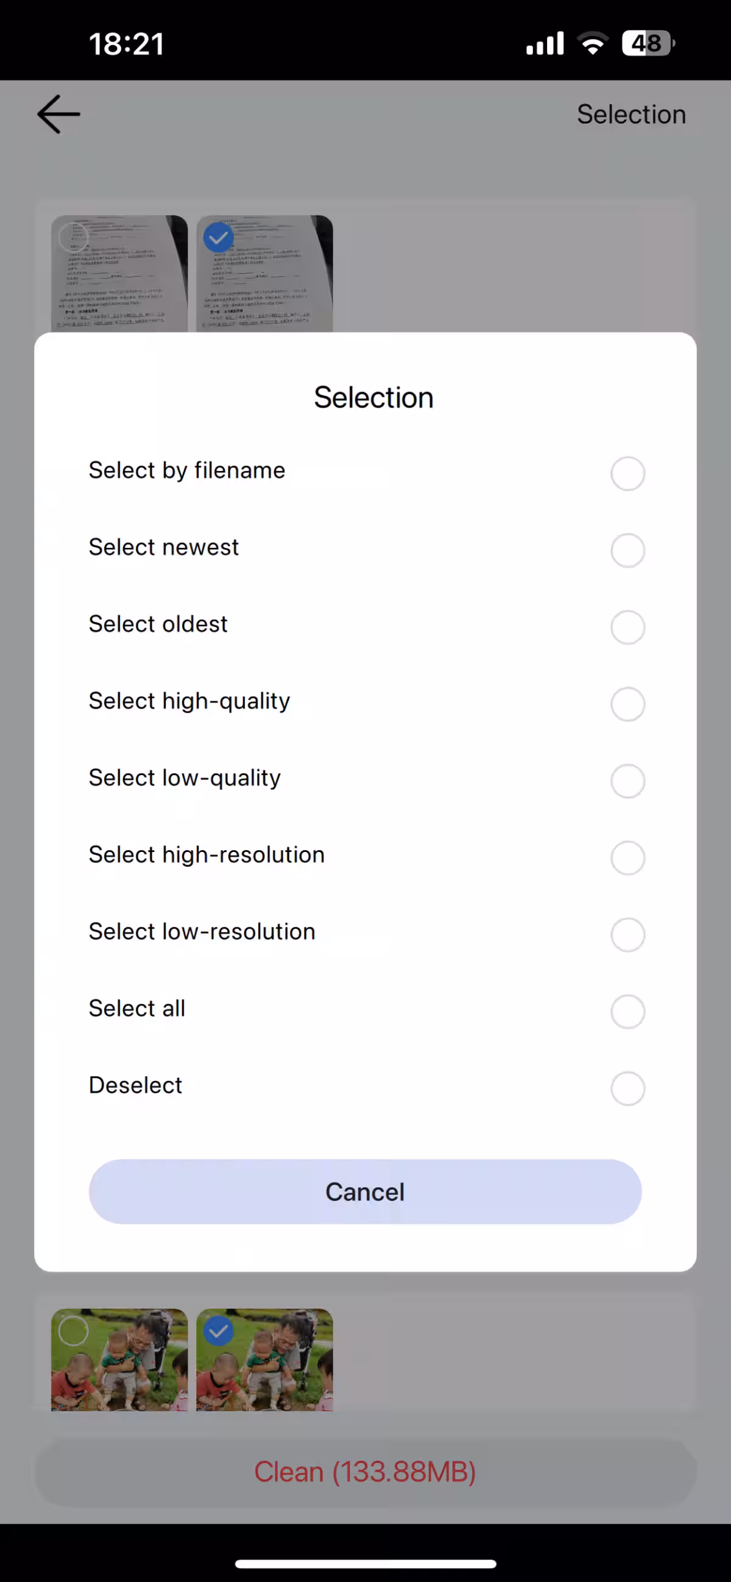This screenshot has height=1582, width=731.
Task: Choose Select newest radio button
Action: (x=627, y=550)
